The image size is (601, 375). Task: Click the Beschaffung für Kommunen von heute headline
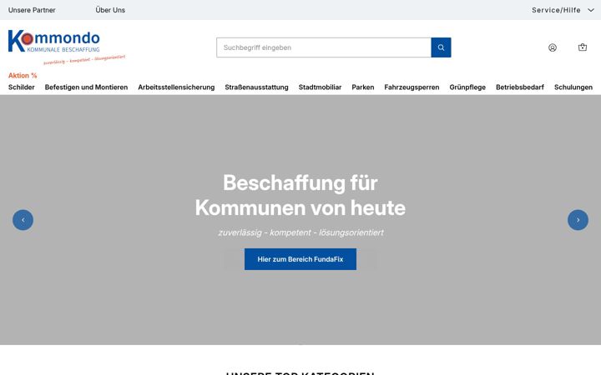(x=300, y=195)
